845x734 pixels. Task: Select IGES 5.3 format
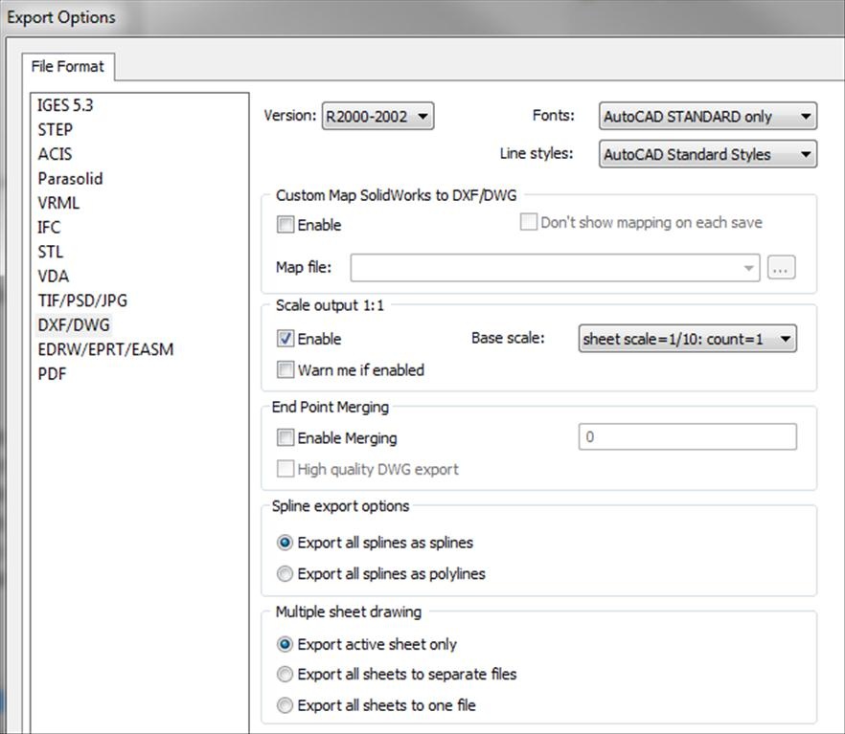click(65, 105)
